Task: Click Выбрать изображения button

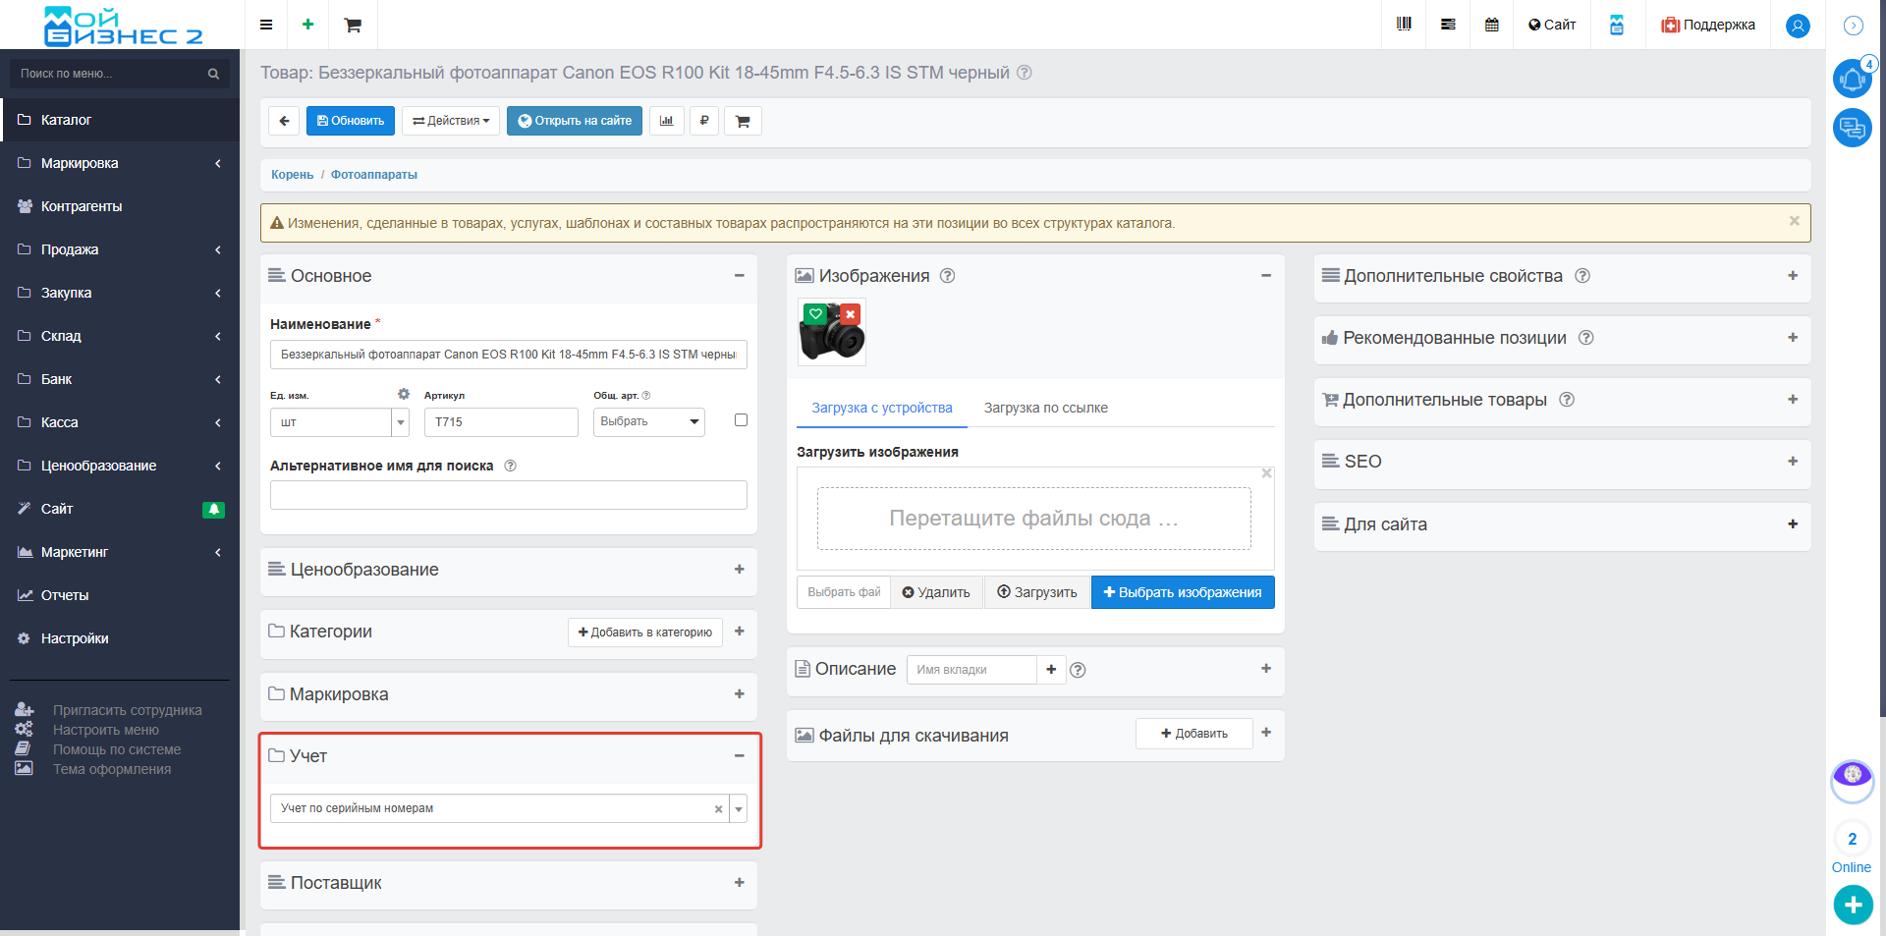Action: click(1183, 592)
